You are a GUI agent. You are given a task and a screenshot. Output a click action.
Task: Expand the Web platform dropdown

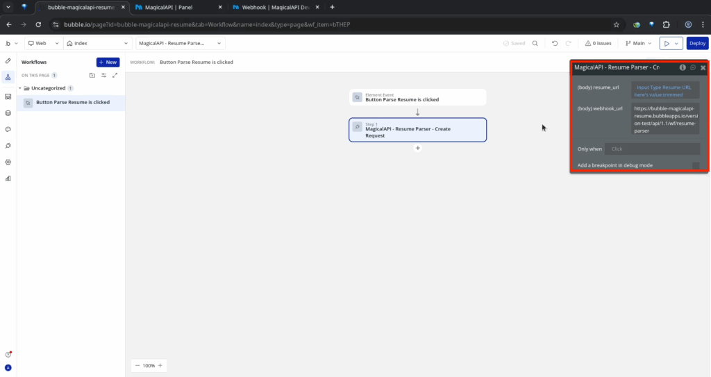pyautogui.click(x=43, y=43)
